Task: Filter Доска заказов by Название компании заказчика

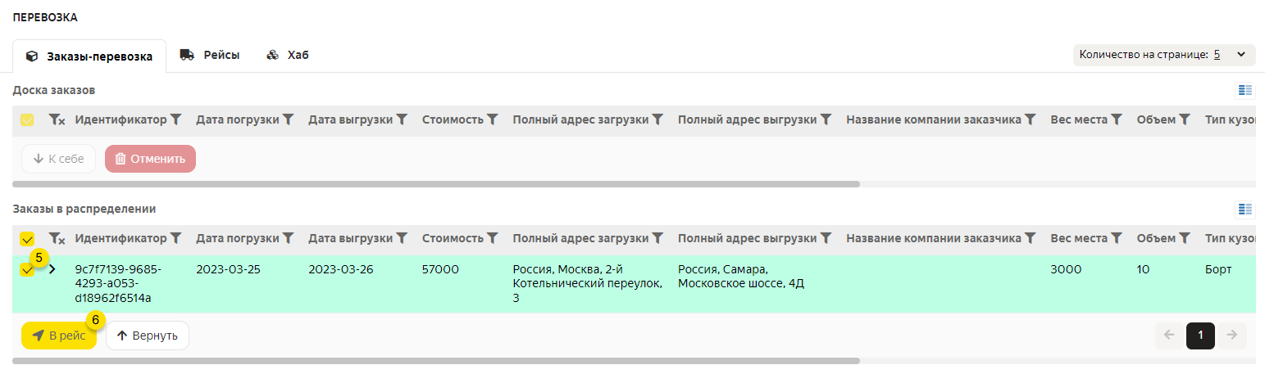Action: (1031, 119)
